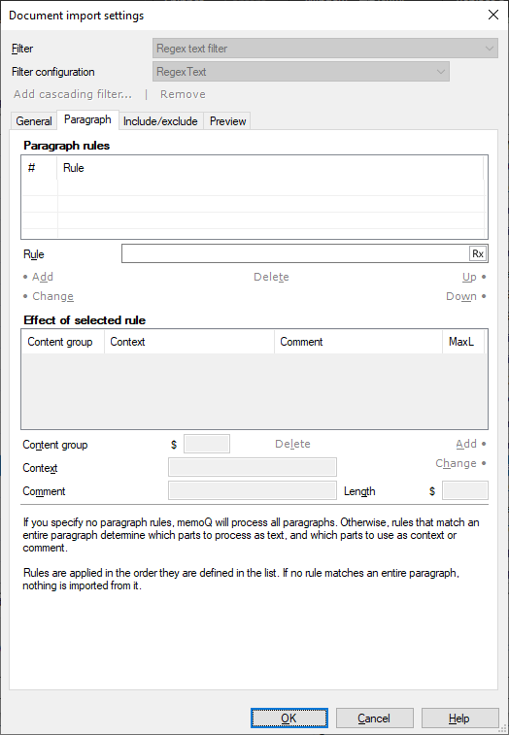509x735 pixels.
Task: Focus the Comment input field
Action: [x=253, y=490]
